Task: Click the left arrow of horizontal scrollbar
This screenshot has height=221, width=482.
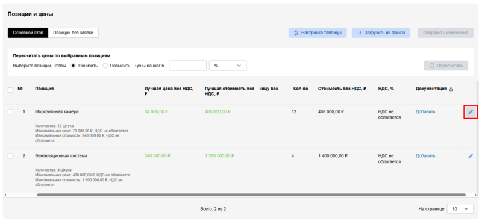Action: coord(5,195)
